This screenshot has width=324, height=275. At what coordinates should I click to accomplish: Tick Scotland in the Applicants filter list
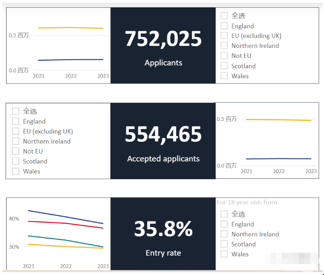click(x=224, y=66)
